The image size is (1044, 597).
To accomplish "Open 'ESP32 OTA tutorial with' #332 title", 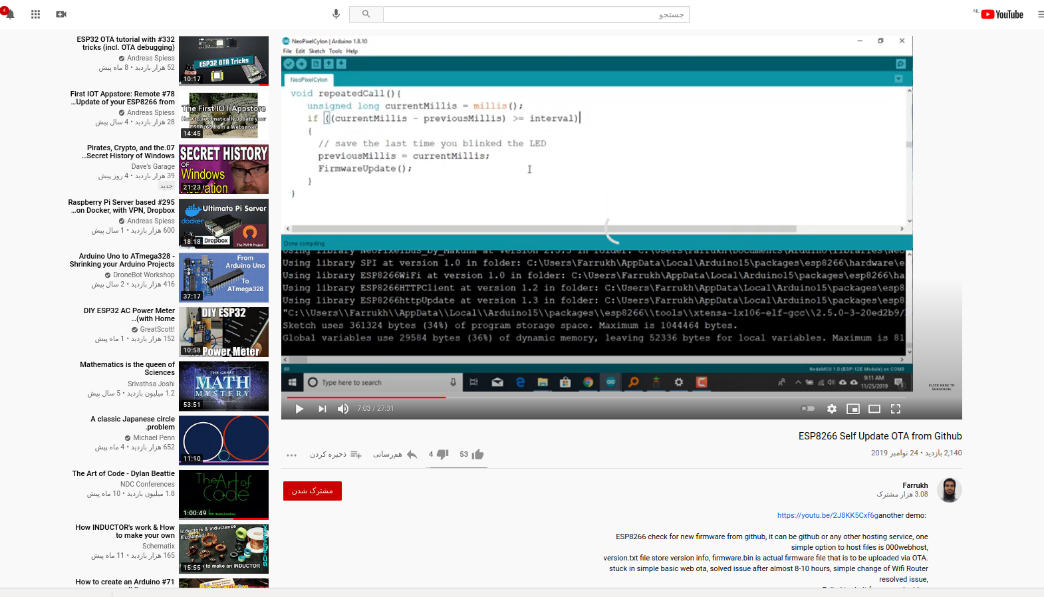I will [x=126, y=43].
